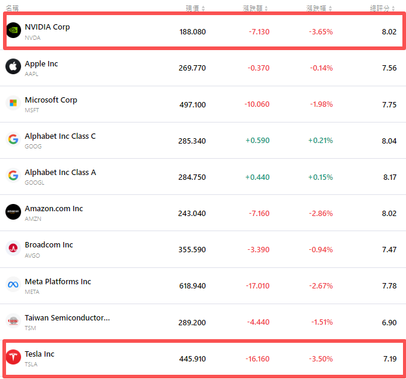Click the Apple logo icon
This screenshot has width=406, height=379.
[x=13, y=66]
